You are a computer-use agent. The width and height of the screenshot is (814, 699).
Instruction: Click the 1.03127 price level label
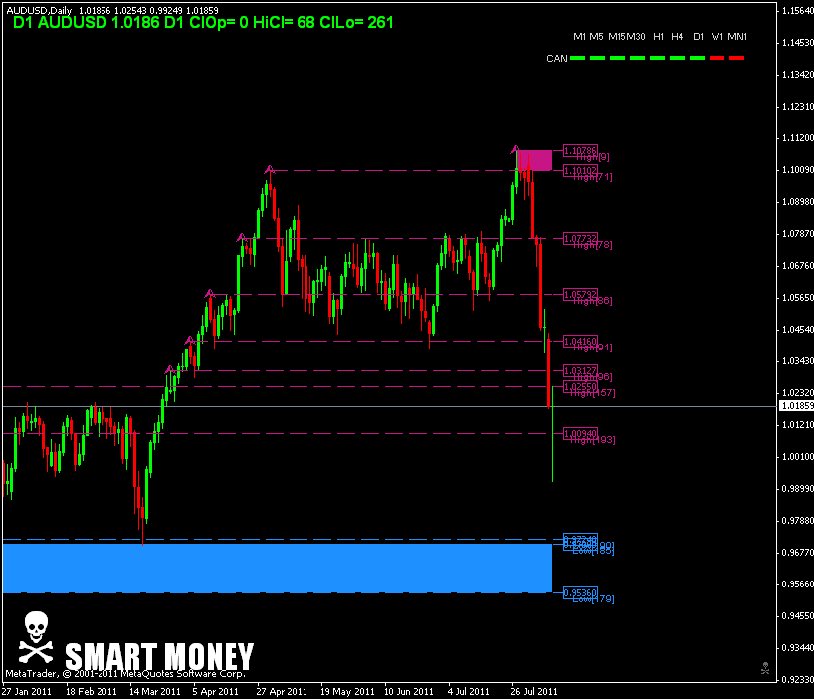pos(580,370)
